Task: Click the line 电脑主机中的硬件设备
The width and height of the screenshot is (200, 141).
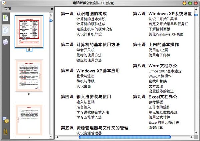Action: coord(94,29)
